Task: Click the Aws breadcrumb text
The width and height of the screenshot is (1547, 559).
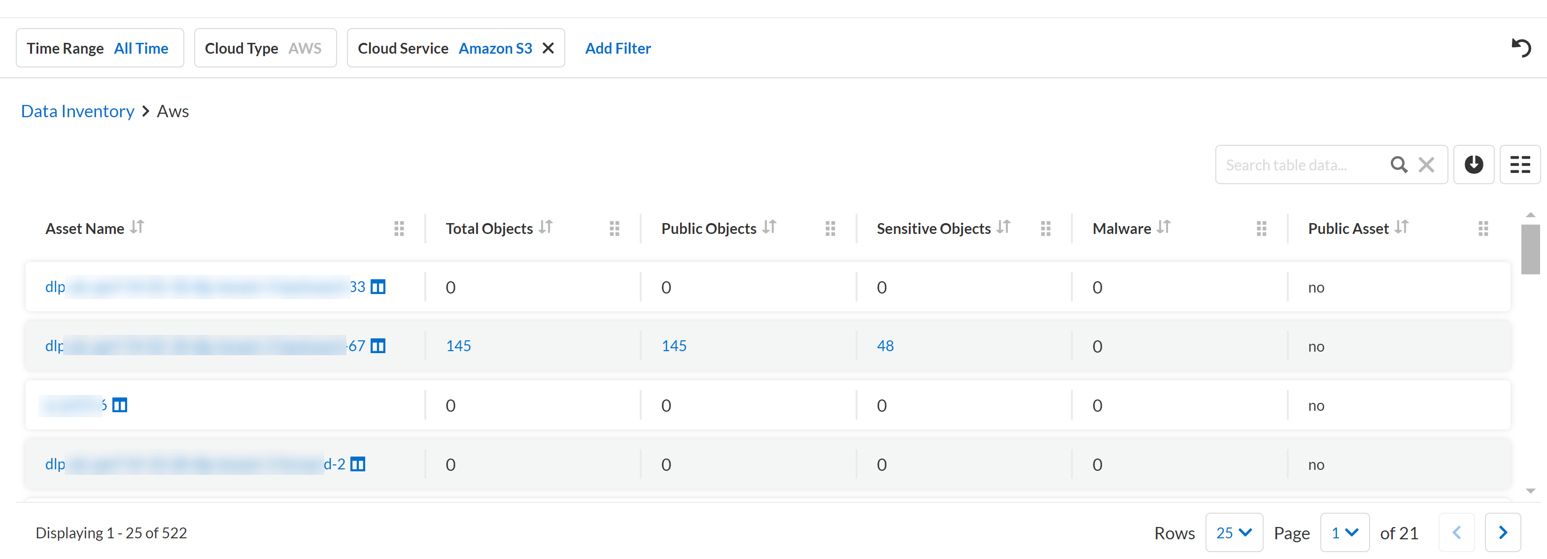Action: click(x=173, y=111)
